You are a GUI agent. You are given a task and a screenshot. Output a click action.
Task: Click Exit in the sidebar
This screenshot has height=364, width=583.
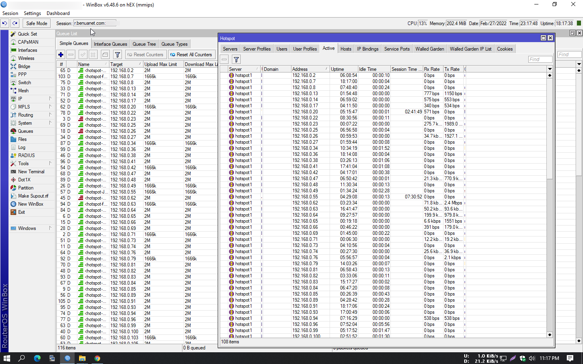pos(21,212)
